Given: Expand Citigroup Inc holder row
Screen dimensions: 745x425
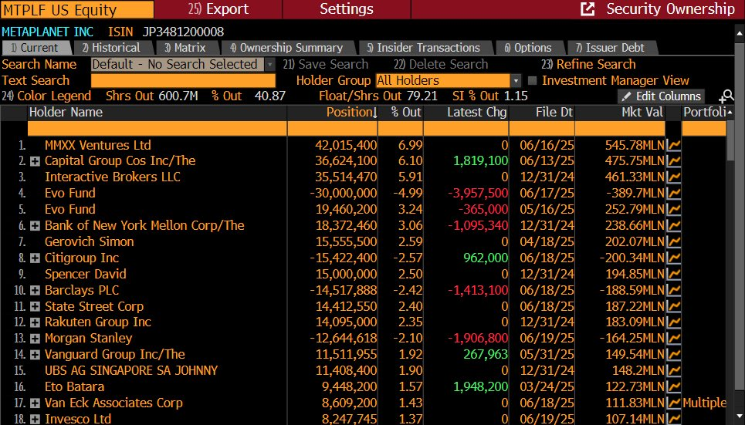Looking at the screenshot, I should point(36,258).
